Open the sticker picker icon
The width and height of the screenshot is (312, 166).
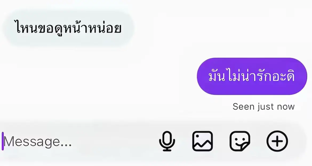240,141
